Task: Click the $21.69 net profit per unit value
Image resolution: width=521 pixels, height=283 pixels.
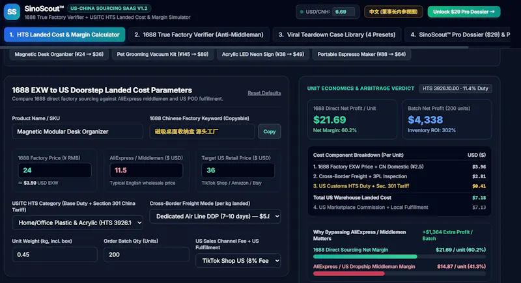Action: point(330,120)
